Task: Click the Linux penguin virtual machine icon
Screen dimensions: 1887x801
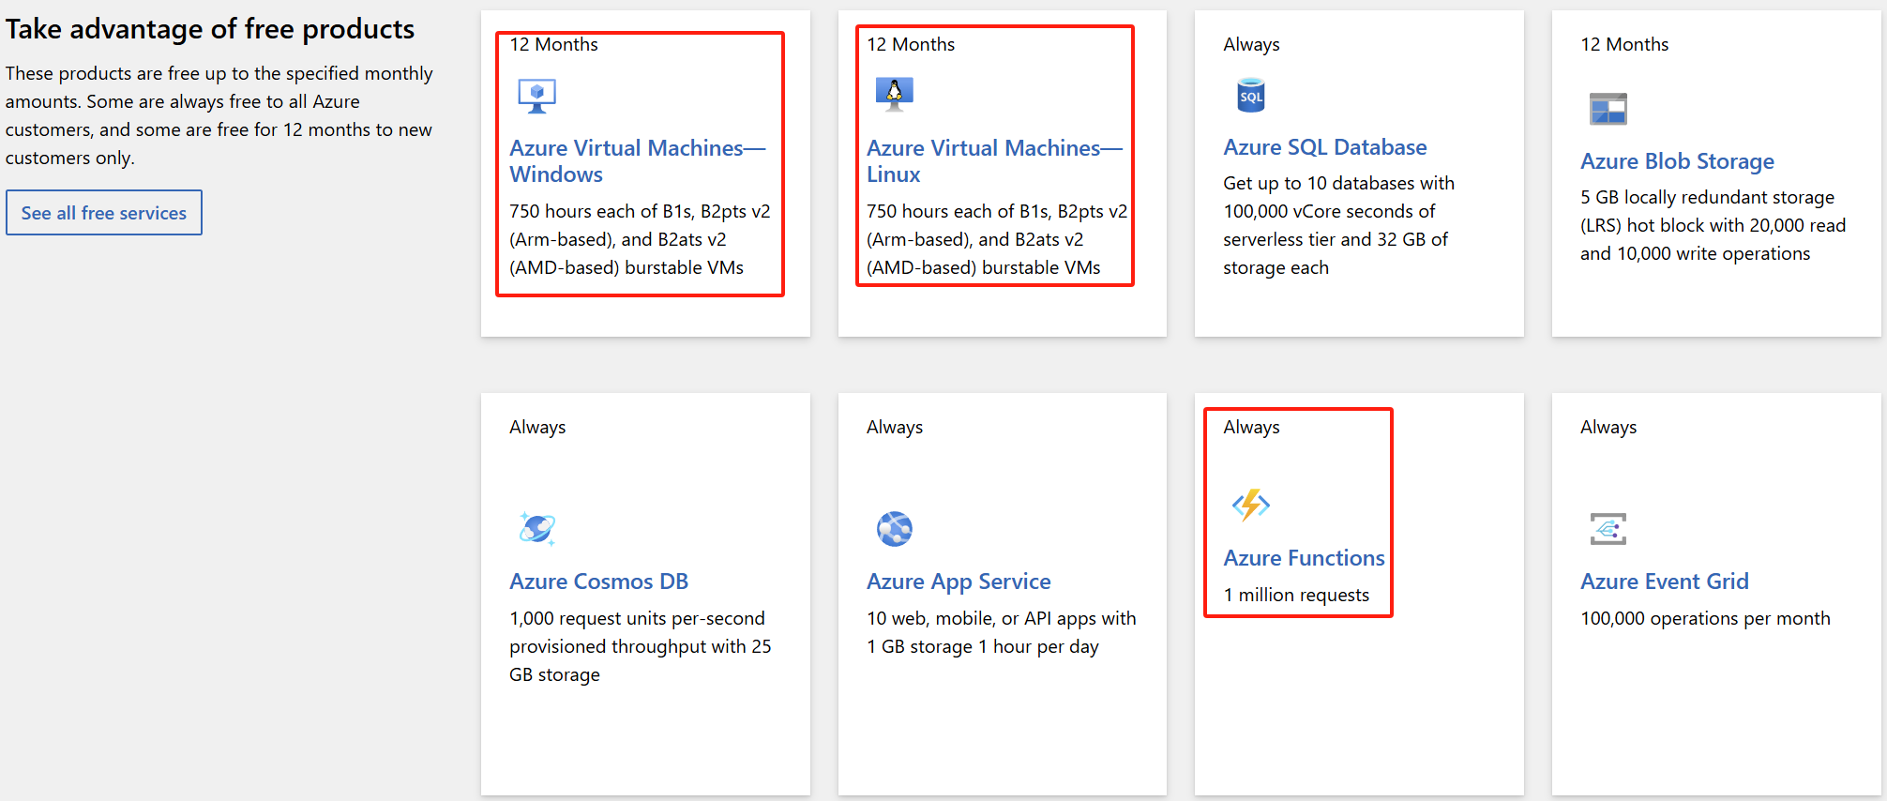Action: point(894,94)
